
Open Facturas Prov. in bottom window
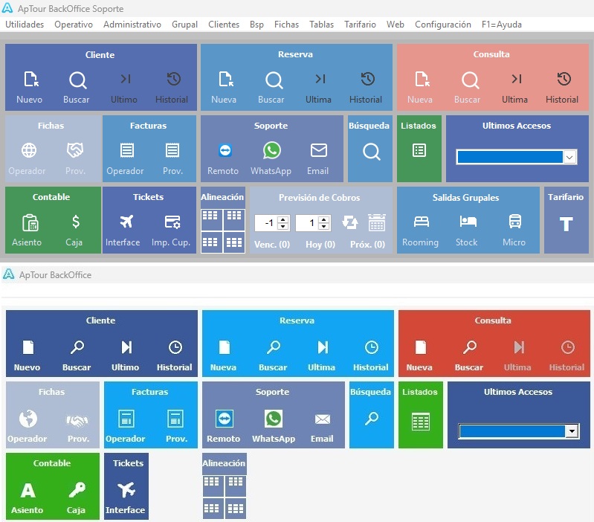(x=176, y=428)
